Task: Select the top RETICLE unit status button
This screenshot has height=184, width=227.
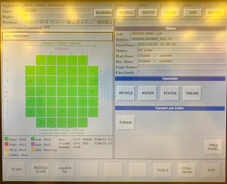Action: coord(126,13)
